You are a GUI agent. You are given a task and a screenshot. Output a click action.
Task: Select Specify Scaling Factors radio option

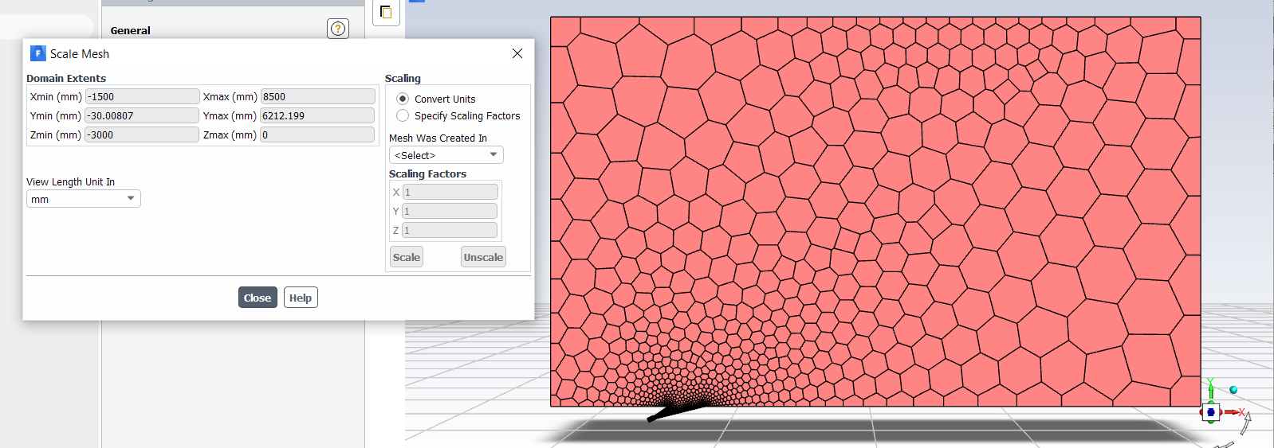click(403, 115)
